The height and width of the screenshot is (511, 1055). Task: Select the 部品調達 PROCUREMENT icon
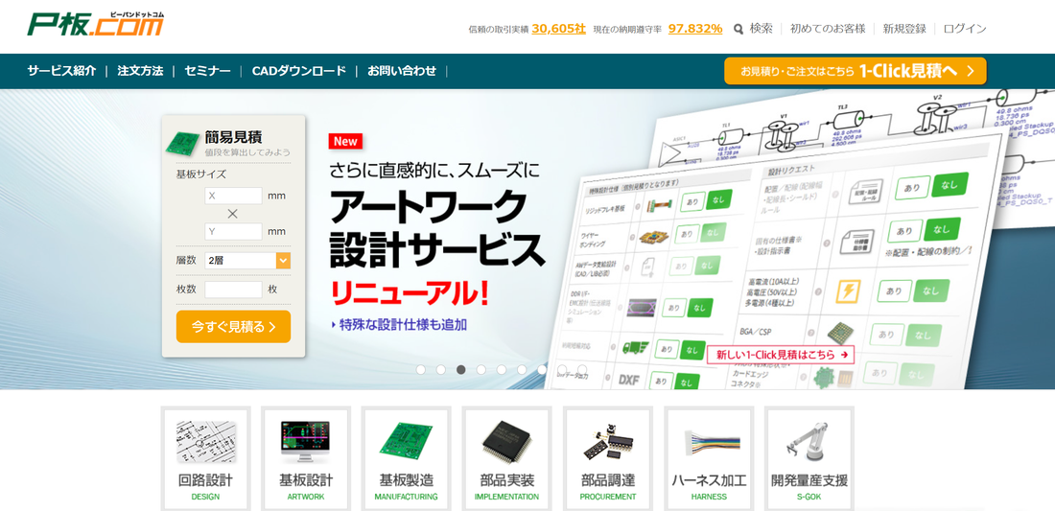tap(607, 458)
